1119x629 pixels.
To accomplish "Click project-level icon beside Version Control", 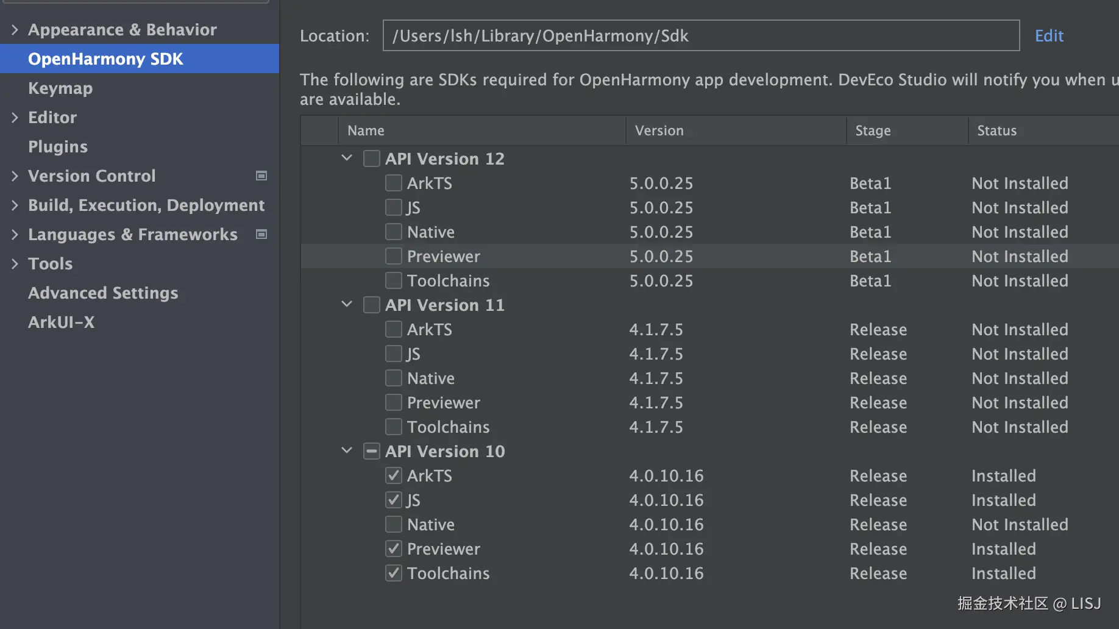I will (261, 176).
